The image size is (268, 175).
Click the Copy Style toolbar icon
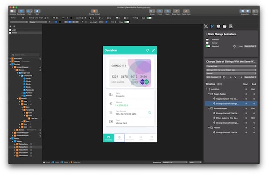[176, 11]
